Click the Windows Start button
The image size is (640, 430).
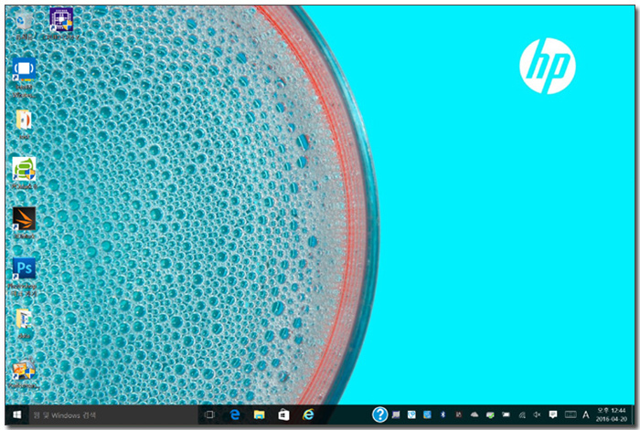point(16,414)
